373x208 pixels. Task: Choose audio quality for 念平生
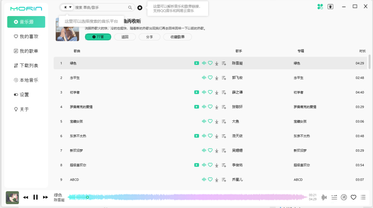[x=204, y=77]
